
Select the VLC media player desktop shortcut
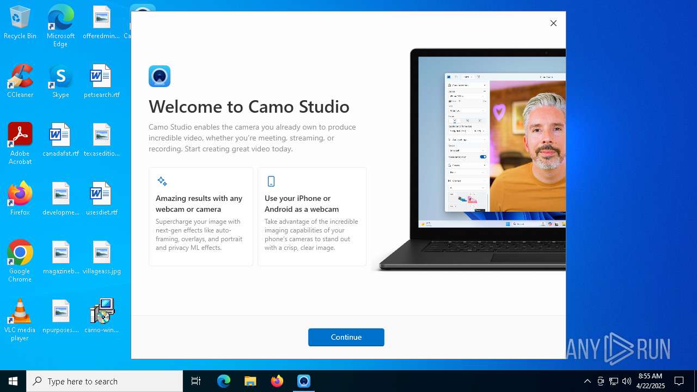click(x=20, y=320)
